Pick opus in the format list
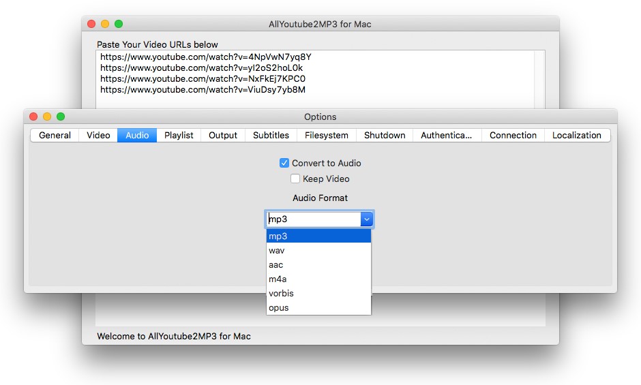This screenshot has width=641, height=385. tap(318, 307)
